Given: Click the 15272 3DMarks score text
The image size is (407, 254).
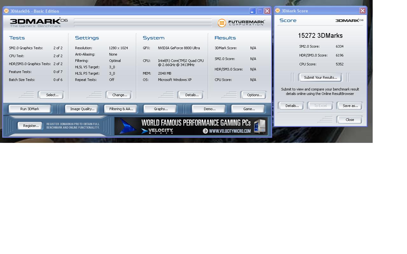Looking at the screenshot, I should coord(320,36).
